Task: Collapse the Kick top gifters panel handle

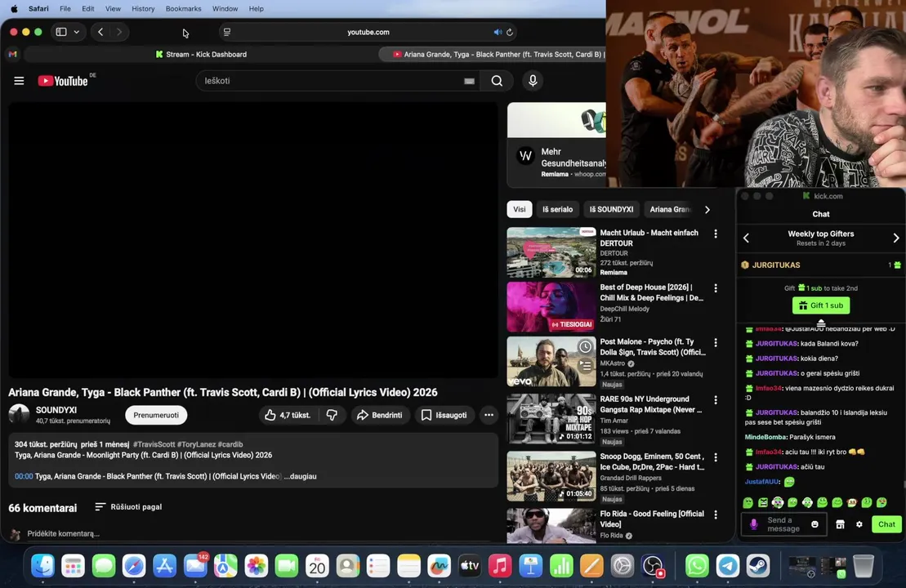Action: tap(821, 323)
